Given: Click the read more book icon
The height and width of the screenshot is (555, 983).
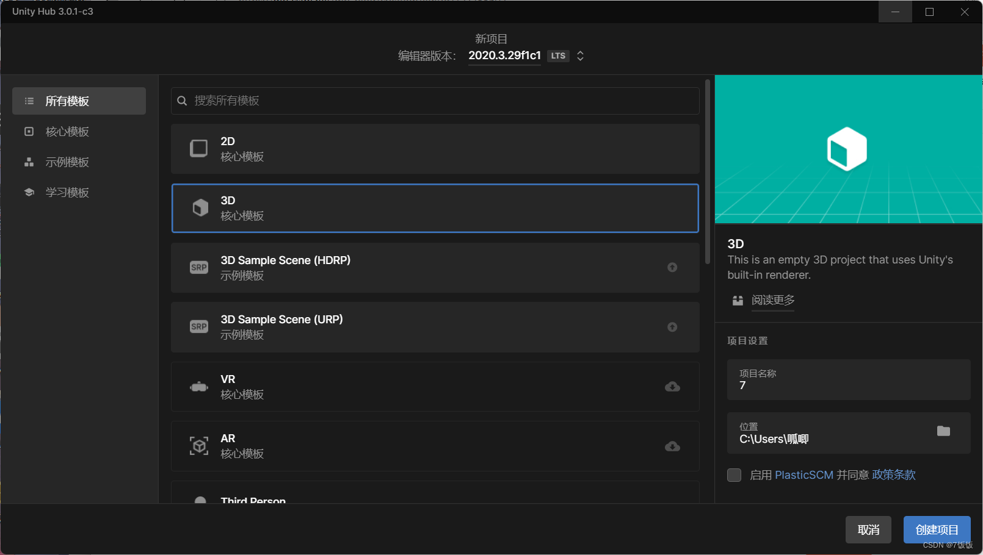Looking at the screenshot, I should tap(738, 300).
